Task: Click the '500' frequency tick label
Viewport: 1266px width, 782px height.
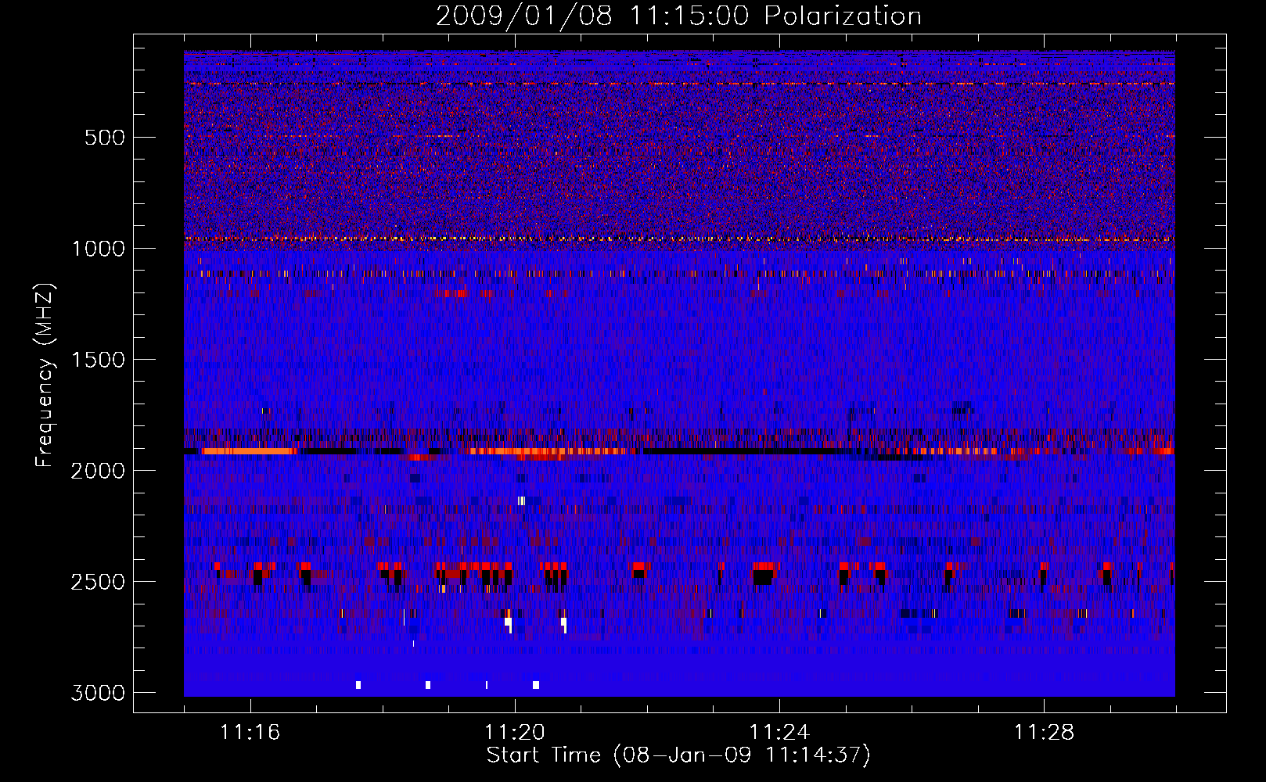Action: tap(105, 138)
